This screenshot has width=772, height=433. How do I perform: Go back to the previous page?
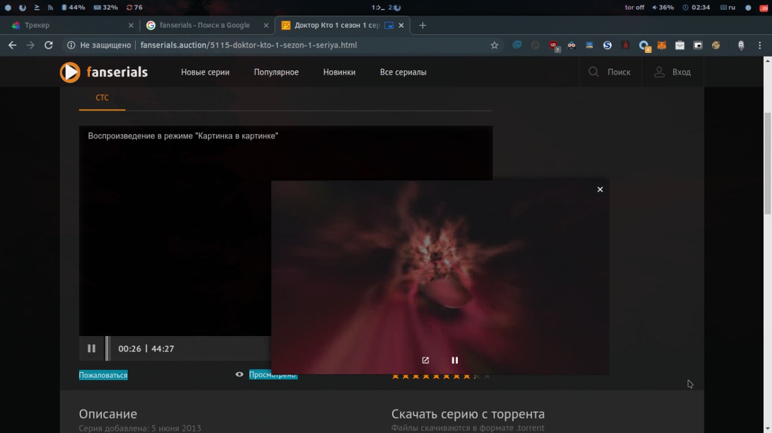(x=12, y=45)
